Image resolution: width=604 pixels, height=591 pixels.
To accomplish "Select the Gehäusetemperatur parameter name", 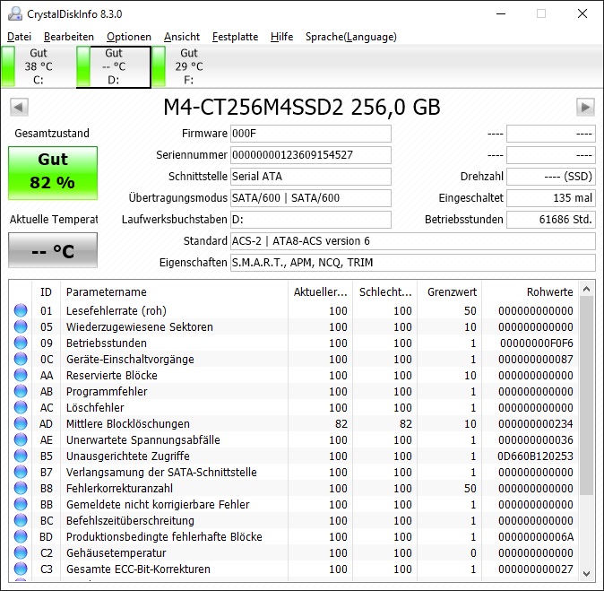I will click(116, 553).
